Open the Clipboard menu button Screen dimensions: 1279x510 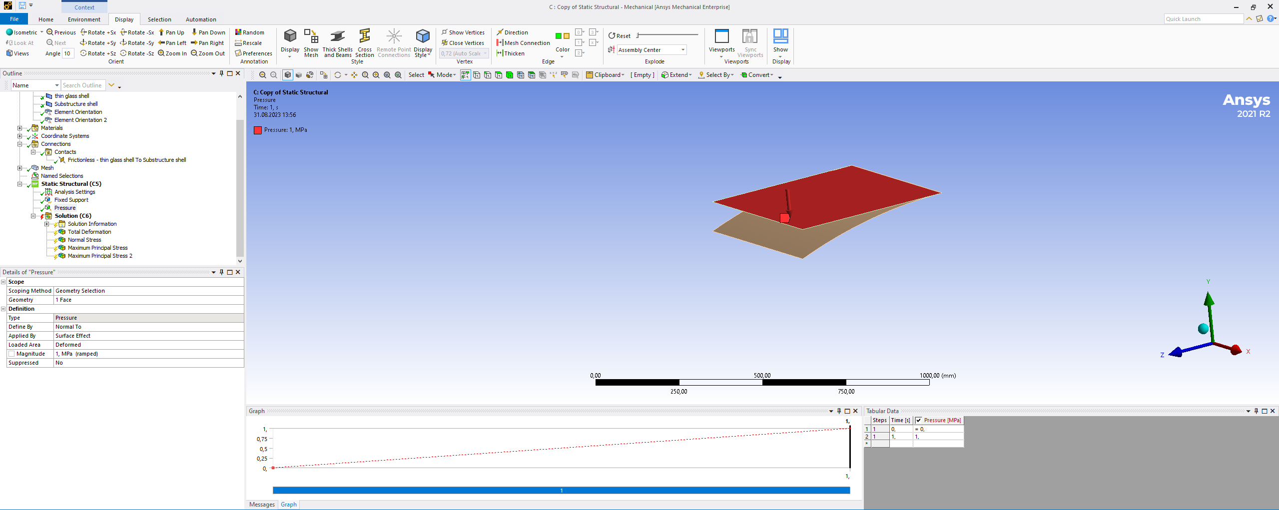(x=605, y=75)
